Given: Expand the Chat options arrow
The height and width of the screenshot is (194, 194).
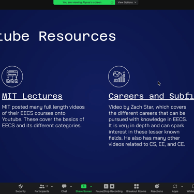Looking at the screenshot, I should (x=71, y=186).
